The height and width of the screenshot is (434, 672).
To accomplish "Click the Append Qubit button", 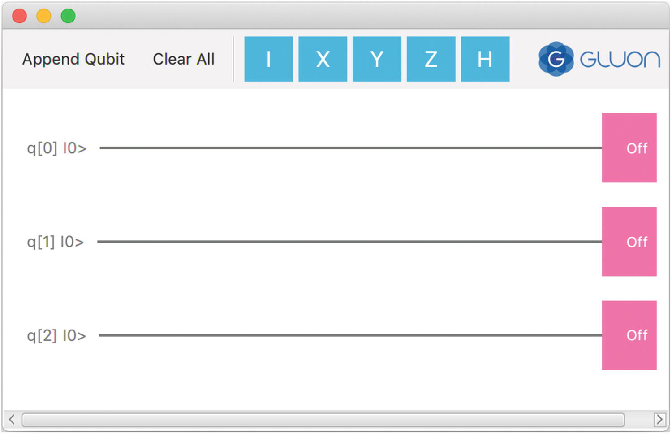I will (x=73, y=59).
